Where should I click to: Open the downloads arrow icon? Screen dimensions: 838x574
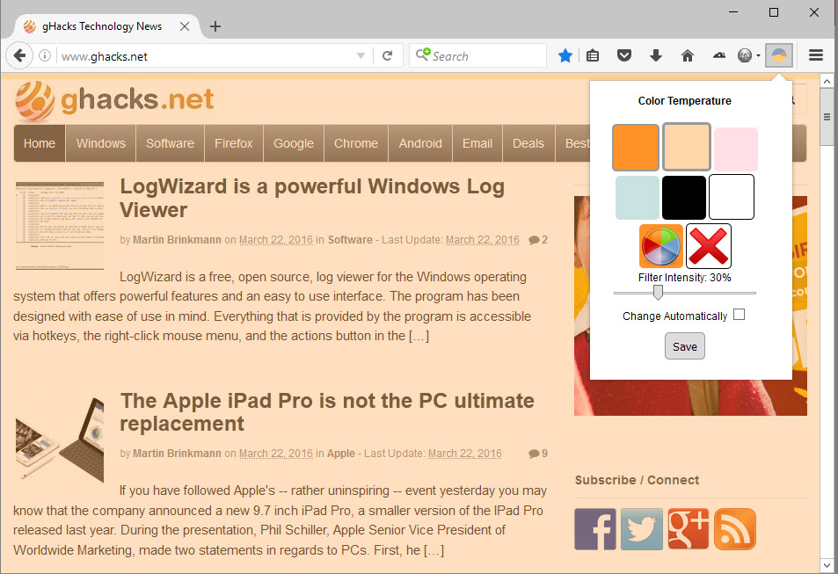(656, 55)
